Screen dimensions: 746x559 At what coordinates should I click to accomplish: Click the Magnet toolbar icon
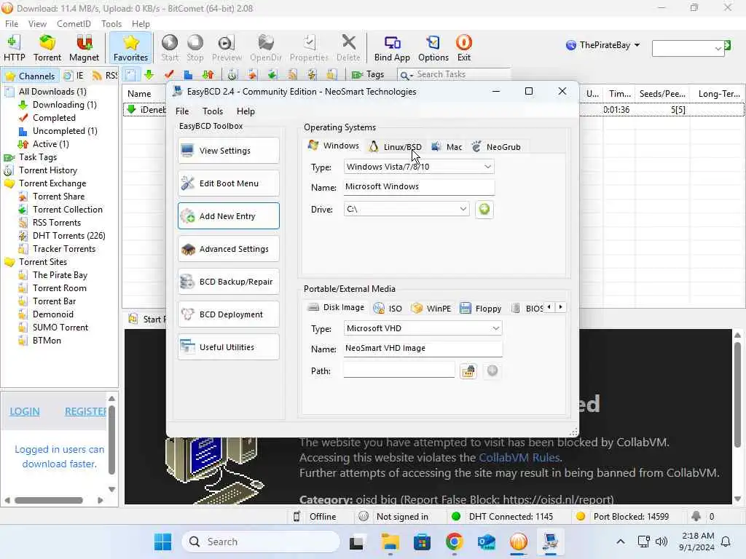(84, 48)
